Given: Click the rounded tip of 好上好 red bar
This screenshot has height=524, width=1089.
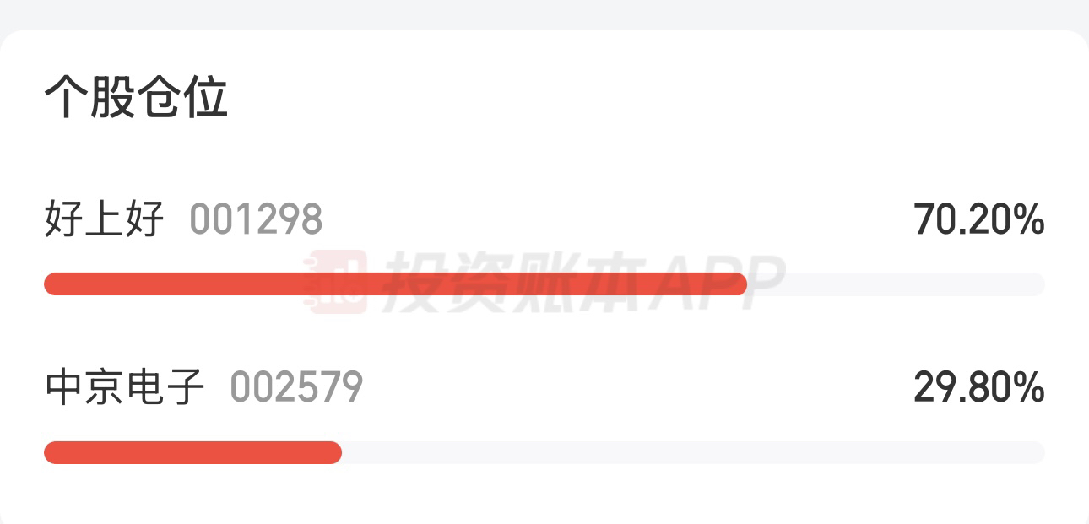Looking at the screenshot, I should [x=740, y=284].
